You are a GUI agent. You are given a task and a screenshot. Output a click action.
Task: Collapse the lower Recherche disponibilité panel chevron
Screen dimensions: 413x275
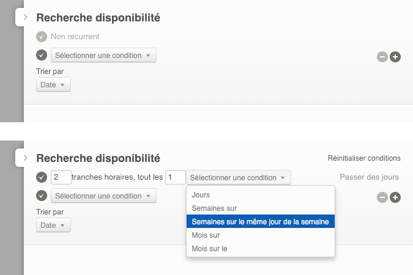click(x=25, y=158)
